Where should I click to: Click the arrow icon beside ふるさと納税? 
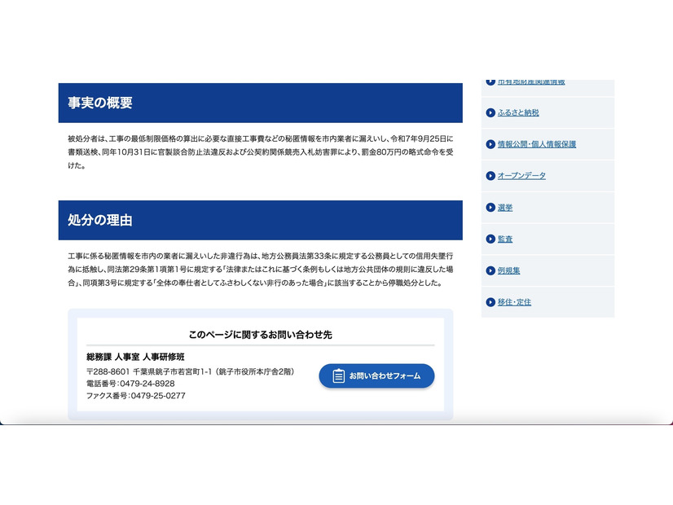490,113
